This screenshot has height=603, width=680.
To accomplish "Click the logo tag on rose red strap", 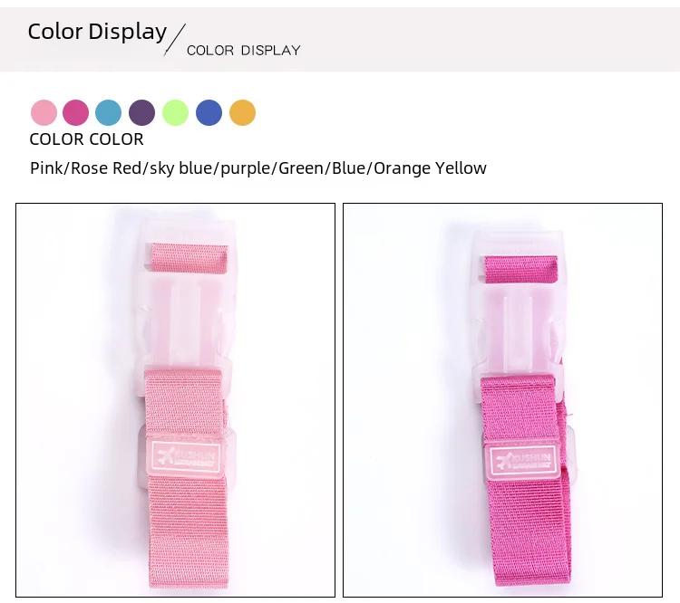I will (x=523, y=462).
